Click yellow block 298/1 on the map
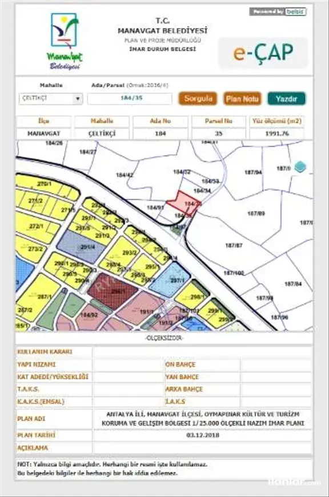The height and width of the screenshot is (497, 329). pyautogui.click(x=191, y=295)
